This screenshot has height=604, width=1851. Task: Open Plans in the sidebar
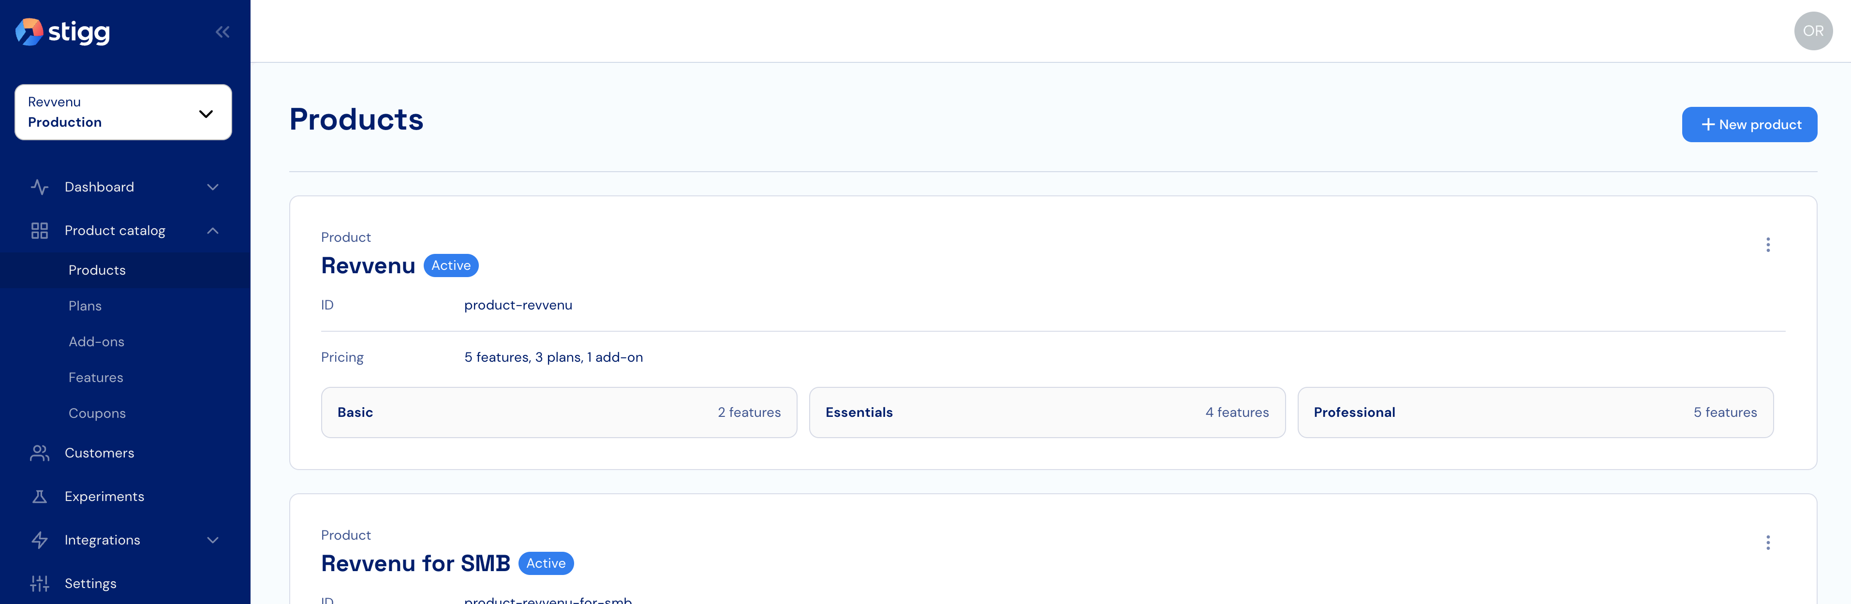tap(125, 306)
